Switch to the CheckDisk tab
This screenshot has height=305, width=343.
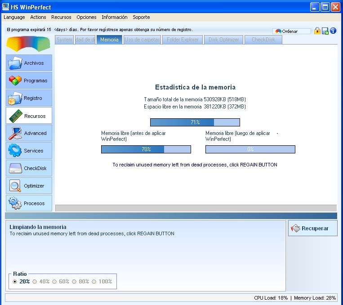pos(263,40)
